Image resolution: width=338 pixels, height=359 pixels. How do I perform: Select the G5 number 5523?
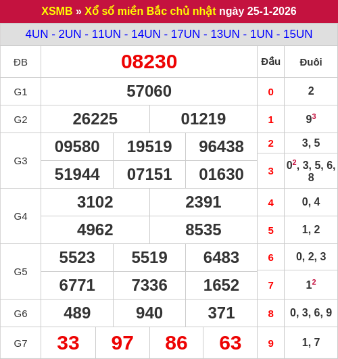coord(77,258)
